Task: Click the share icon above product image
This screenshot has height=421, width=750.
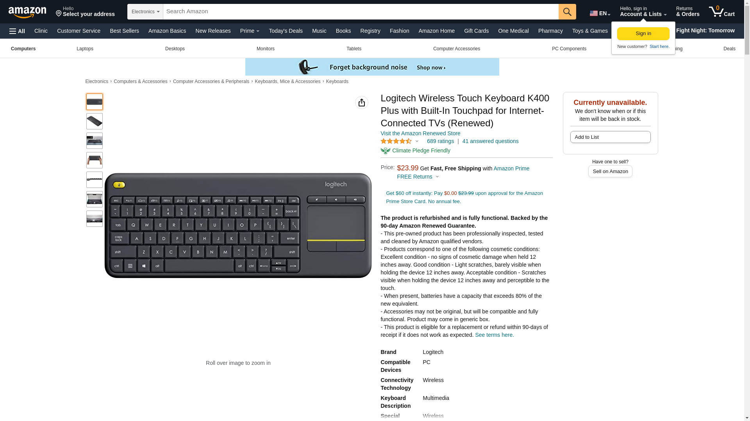Action: [x=362, y=103]
